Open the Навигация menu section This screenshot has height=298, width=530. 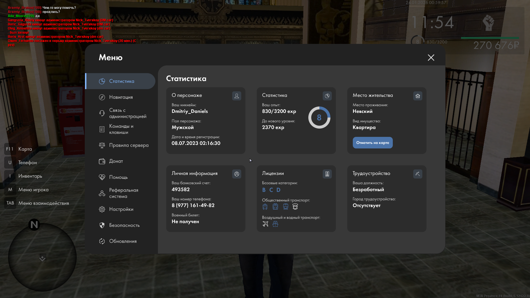tap(121, 97)
